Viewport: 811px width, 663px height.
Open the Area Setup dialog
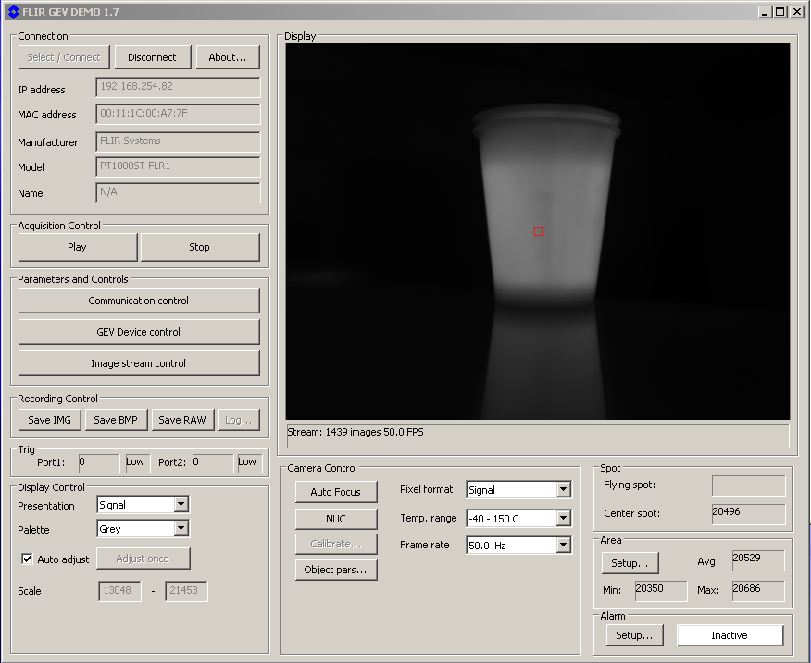pyautogui.click(x=630, y=562)
